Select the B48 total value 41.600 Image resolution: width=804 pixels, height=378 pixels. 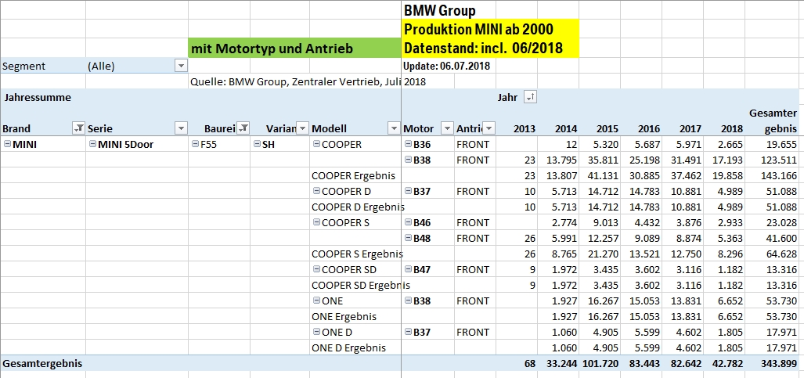coord(781,239)
